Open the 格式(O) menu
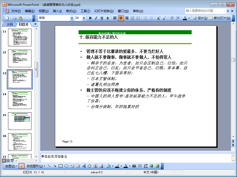 [x=71, y=11]
